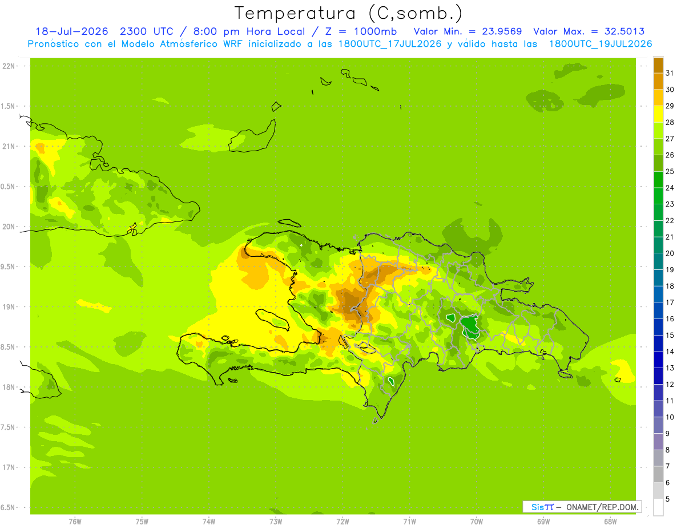Viewport: 685px width, 529px height.
Task: Click valid-until time "1800UTC_19JUL2026"
Action: tap(601, 44)
